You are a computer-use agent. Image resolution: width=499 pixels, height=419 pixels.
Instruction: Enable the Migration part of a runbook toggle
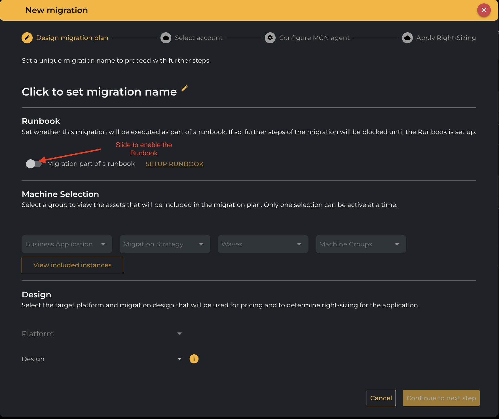[x=34, y=164]
